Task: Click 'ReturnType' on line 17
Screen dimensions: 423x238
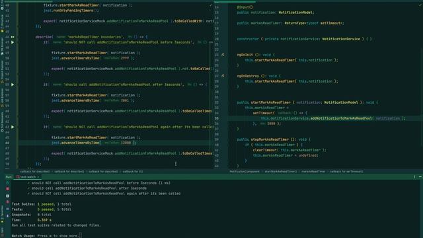Action: coord(295,23)
